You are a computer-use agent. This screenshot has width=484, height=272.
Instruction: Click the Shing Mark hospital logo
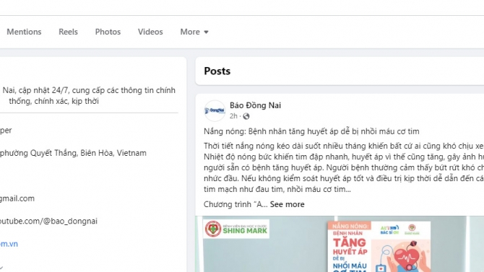[236, 229]
